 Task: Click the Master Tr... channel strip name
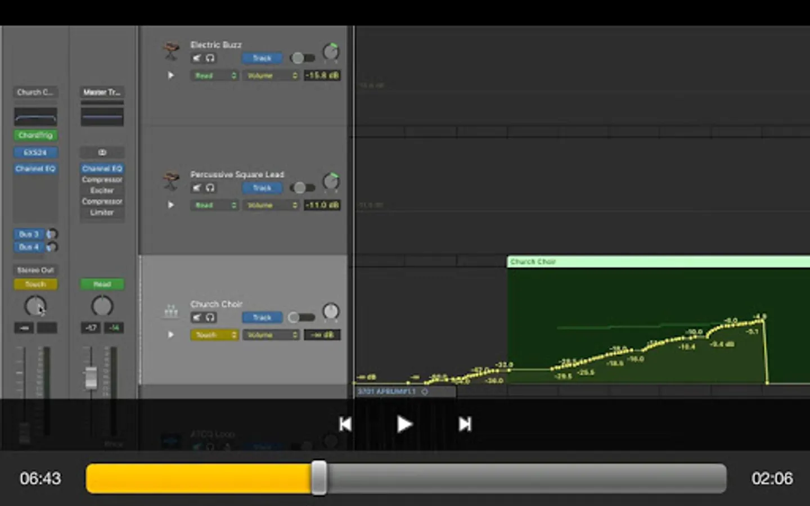102,92
